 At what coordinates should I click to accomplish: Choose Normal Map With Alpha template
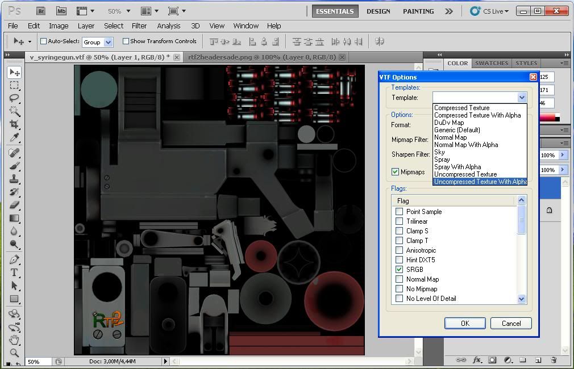[465, 145]
